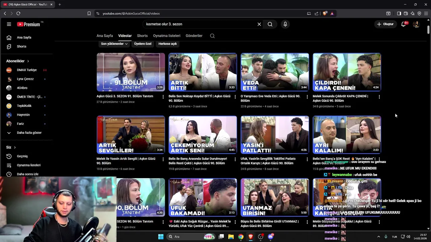Open the YouTube hamburger guide menu
431x242 pixels.
tap(9, 24)
